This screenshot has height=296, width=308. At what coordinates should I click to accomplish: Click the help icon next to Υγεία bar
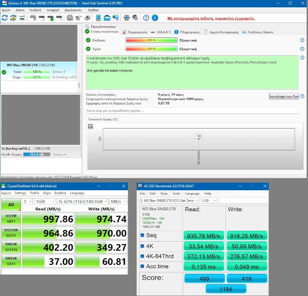[x=302, y=49]
